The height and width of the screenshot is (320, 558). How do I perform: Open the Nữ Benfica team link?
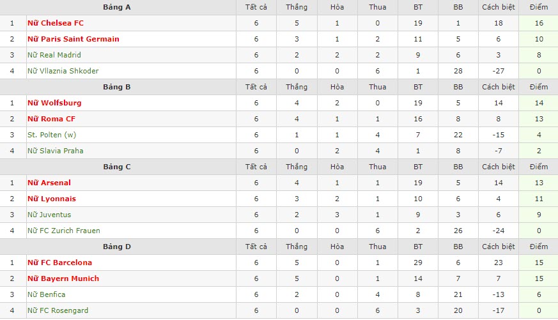(x=46, y=294)
